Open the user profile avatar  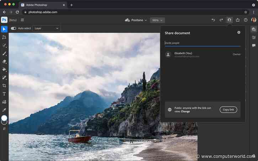(254, 20)
